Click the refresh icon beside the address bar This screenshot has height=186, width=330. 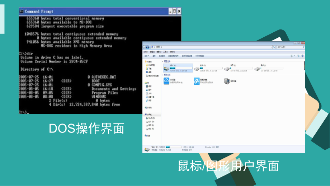click(x=274, y=47)
